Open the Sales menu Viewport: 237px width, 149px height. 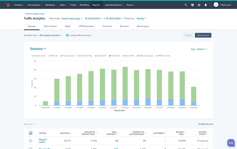pos(63,5)
